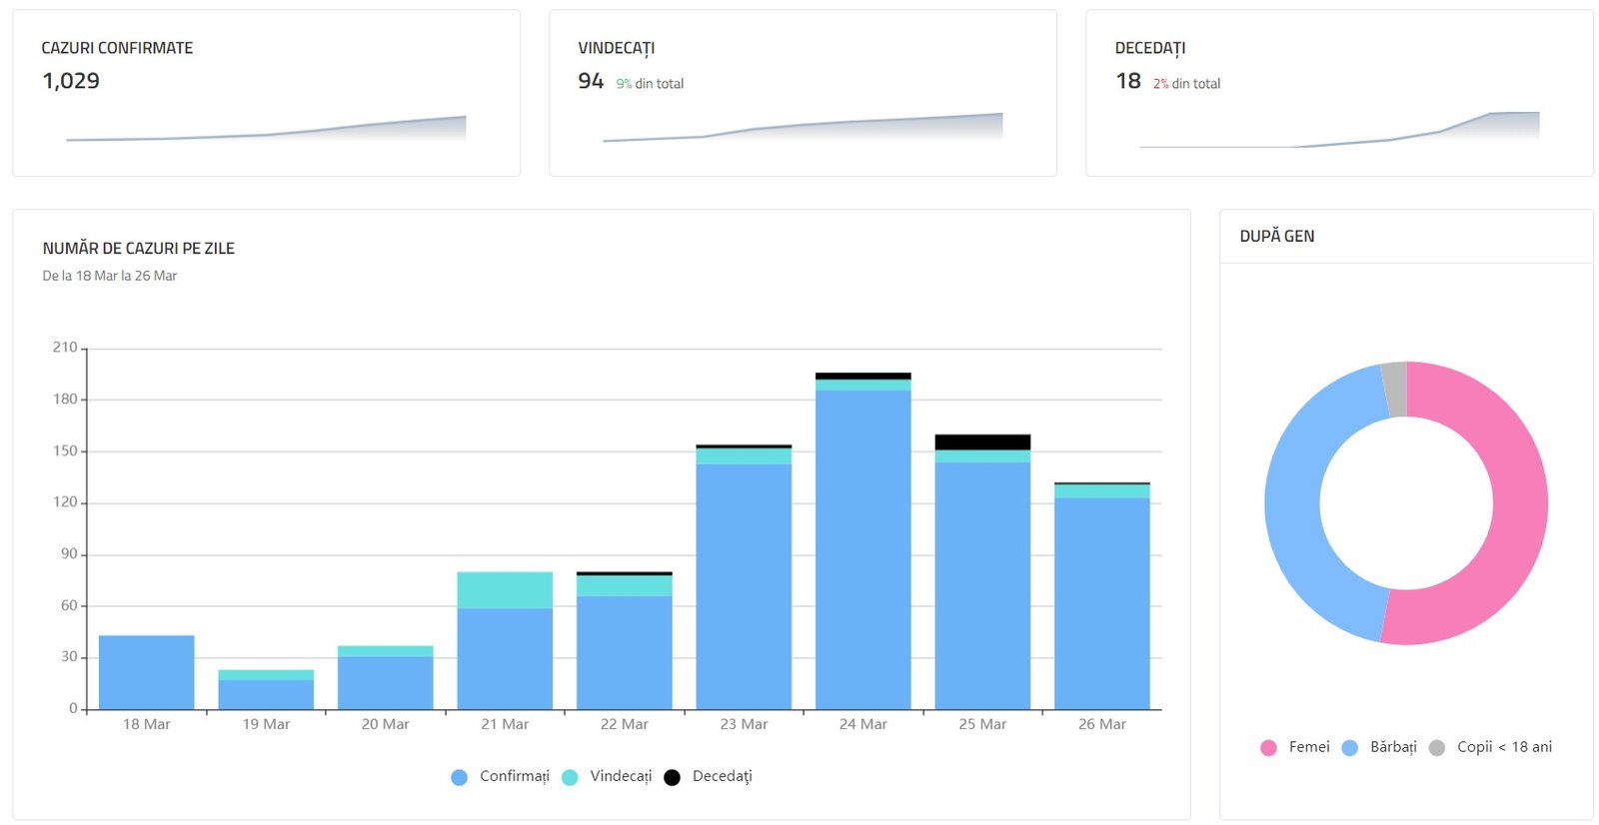Click the sparkline in the Decedați card
This screenshot has width=1599, height=825.
pos(1339,131)
